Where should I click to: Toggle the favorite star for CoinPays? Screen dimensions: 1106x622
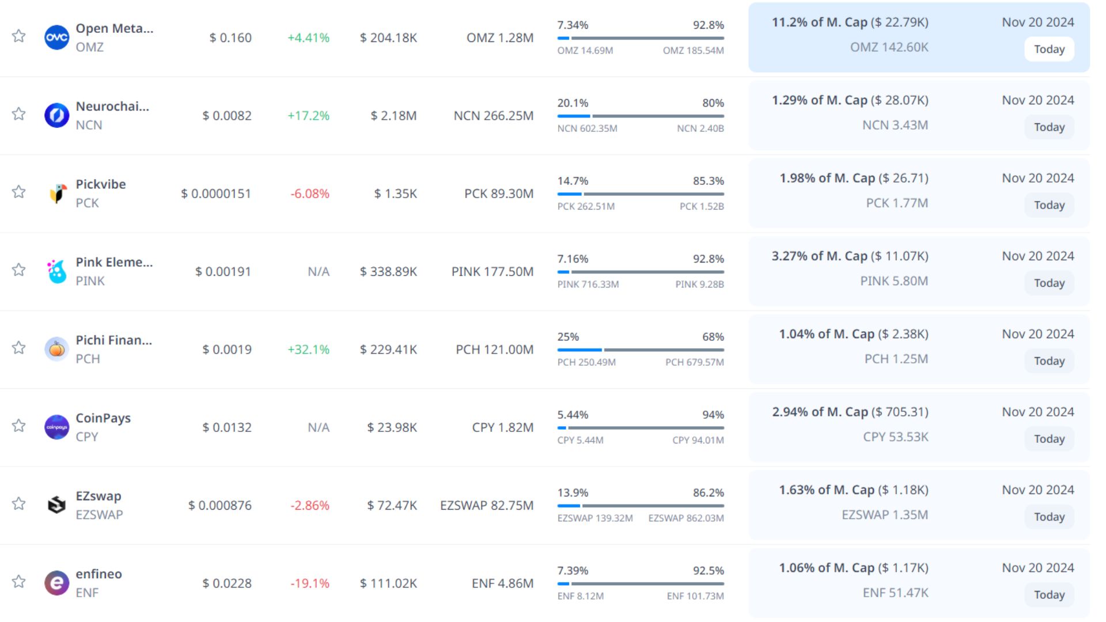19,426
